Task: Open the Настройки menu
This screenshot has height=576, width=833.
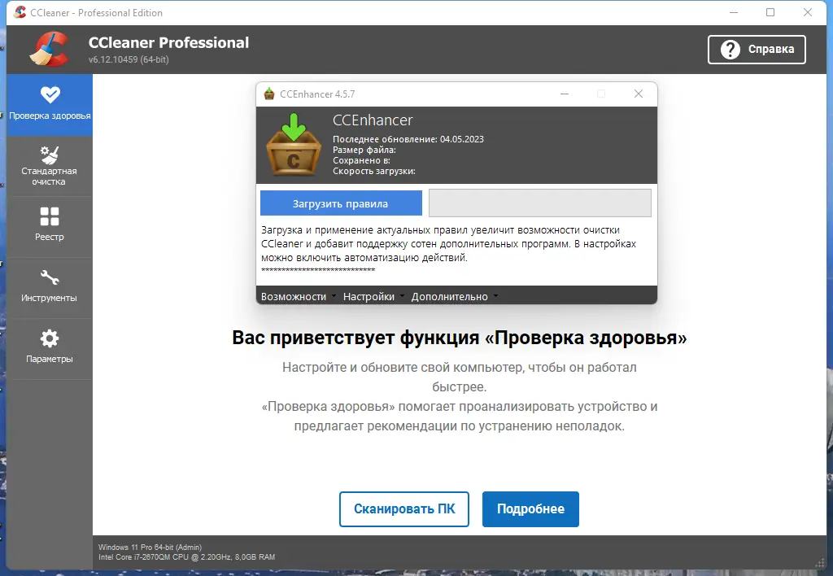Action: (371, 296)
